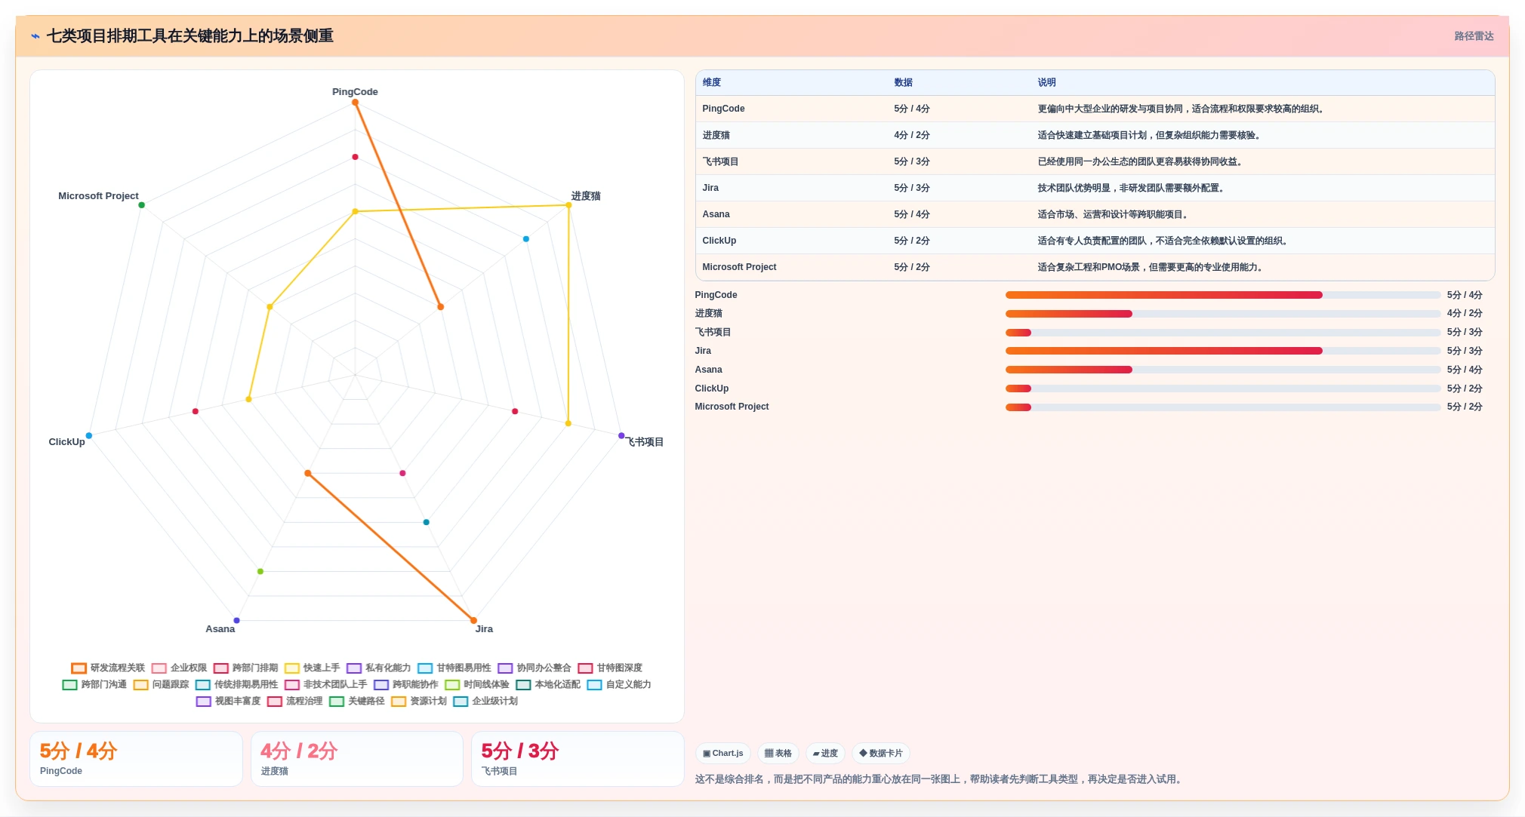Click the Asana axis label on the radar
The height and width of the screenshot is (817, 1525).
coord(220,629)
